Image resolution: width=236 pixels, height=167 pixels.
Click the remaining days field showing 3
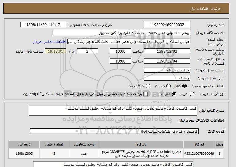(x=87, y=51)
